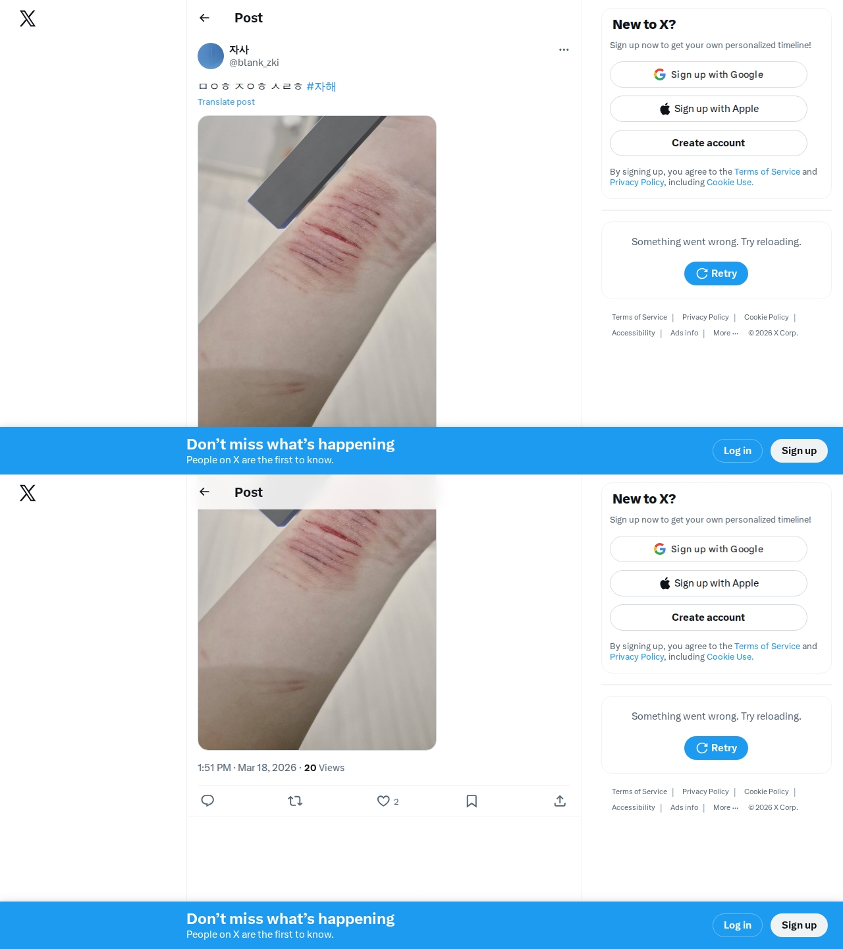Click the X logo at the very top

28,18
